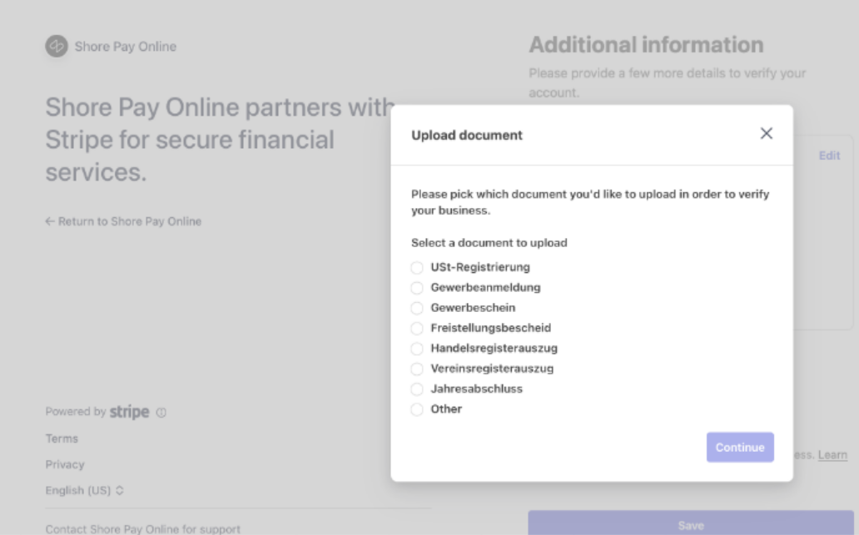Click Edit in the information panel

pos(829,156)
